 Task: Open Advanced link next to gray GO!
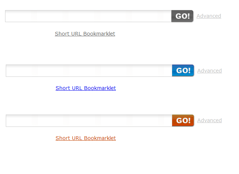point(209,16)
